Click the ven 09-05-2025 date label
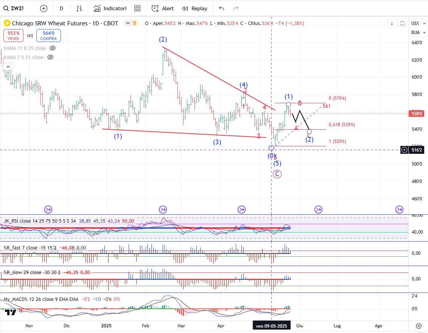This screenshot has height=333, width=428. (x=271, y=326)
